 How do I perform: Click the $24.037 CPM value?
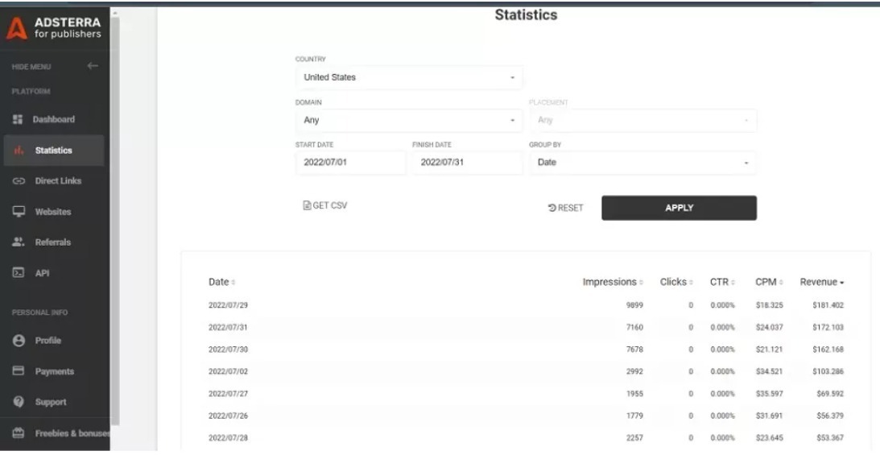tap(769, 327)
